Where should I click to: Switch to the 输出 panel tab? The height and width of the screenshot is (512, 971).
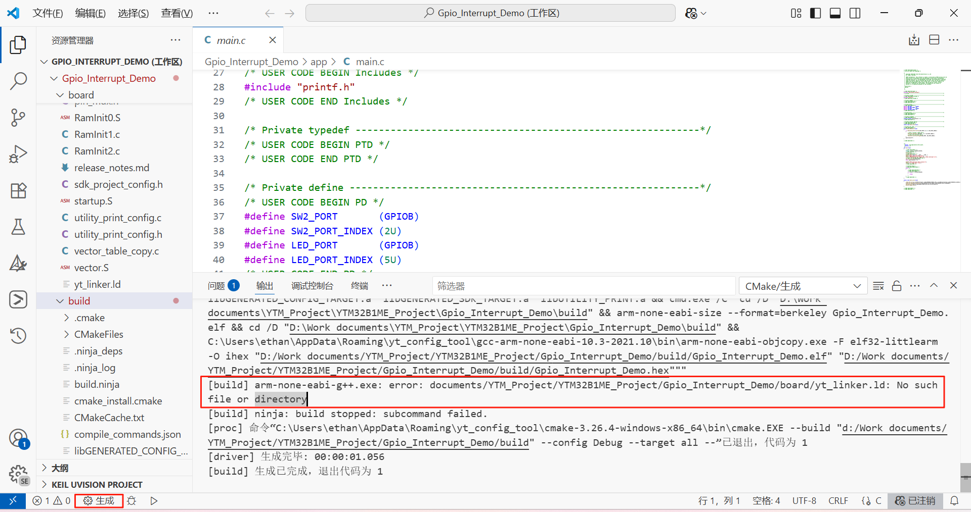264,286
